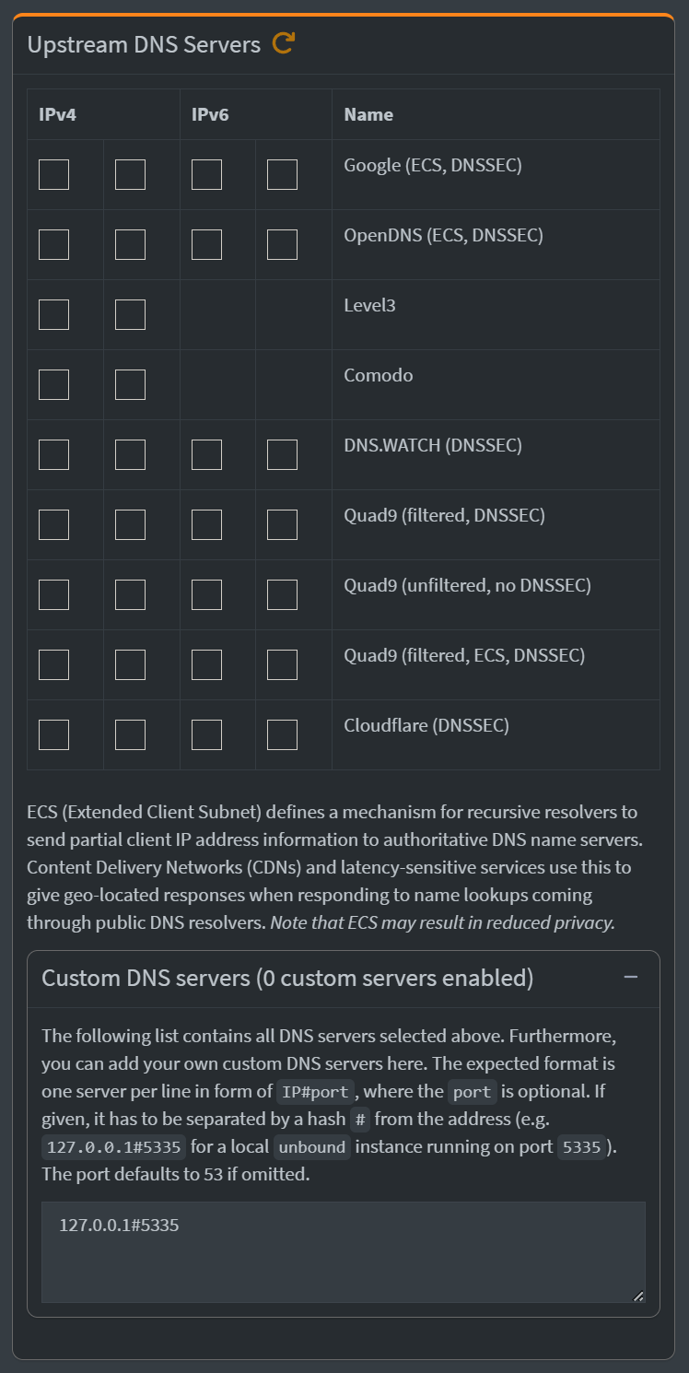The width and height of the screenshot is (689, 1373).
Task: Enable primary IPv6 for Quad9 filtered DNSSEC
Action: 205,523
